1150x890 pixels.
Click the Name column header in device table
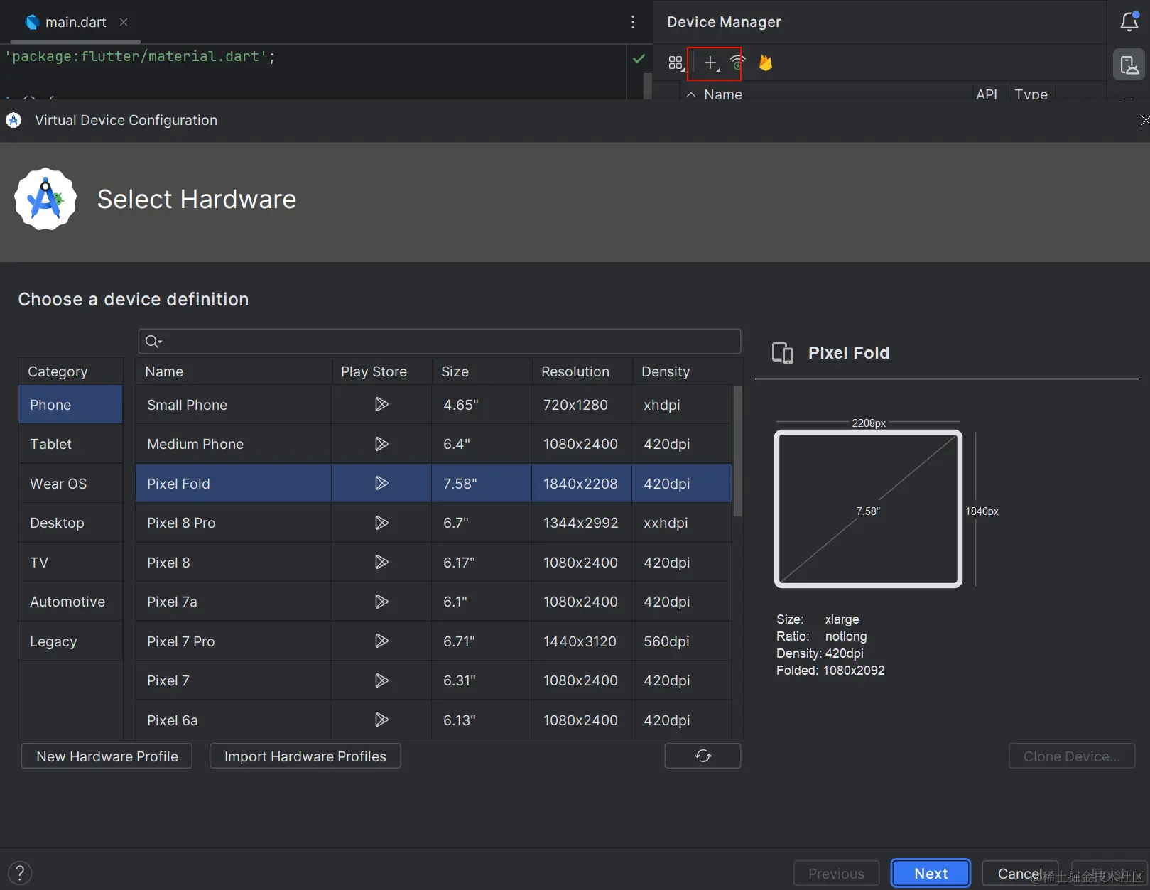(234, 371)
